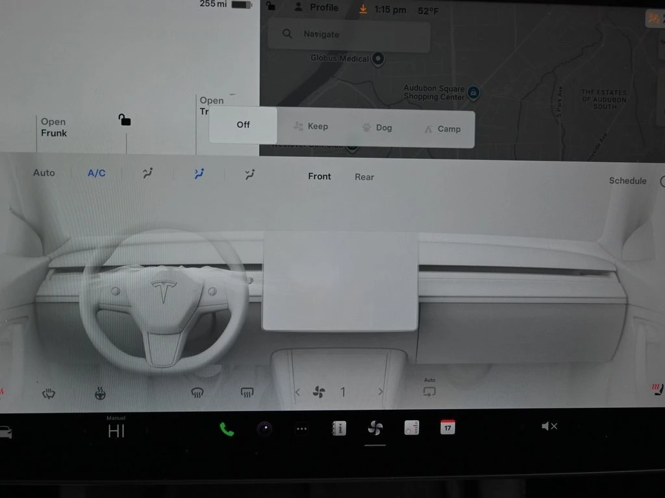Open the phone app in the dock
Image resolution: width=665 pixels, height=498 pixels.
coord(227,429)
